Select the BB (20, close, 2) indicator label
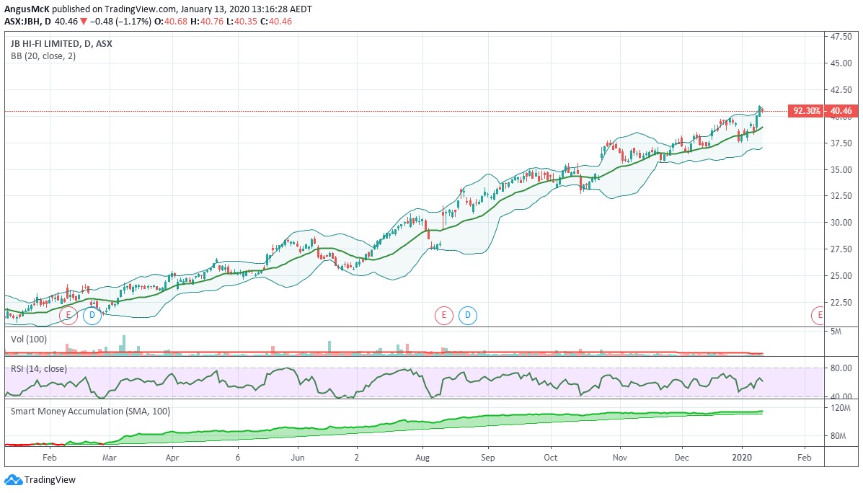 (43, 56)
